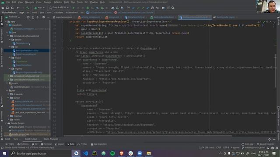The image size is (280, 157).
Task: Navigate back with the left arrow icon
Action: (x=18, y=8)
